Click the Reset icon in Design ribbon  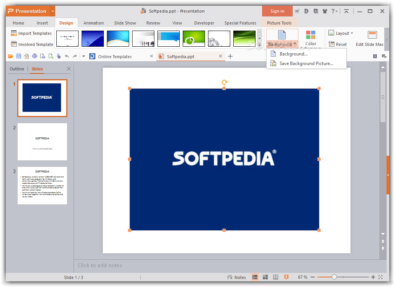pos(331,44)
